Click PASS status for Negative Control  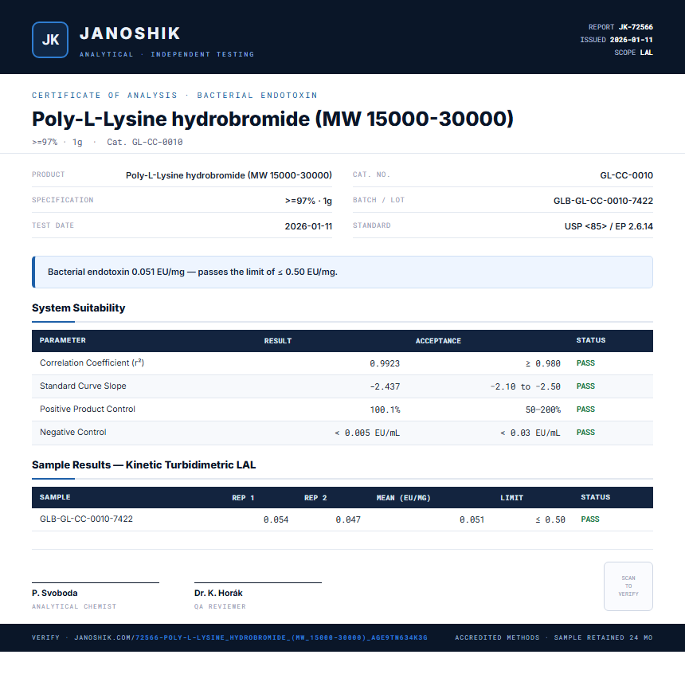click(x=585, y=433)
